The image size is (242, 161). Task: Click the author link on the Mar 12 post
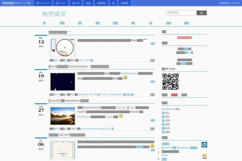pos(56,60)
